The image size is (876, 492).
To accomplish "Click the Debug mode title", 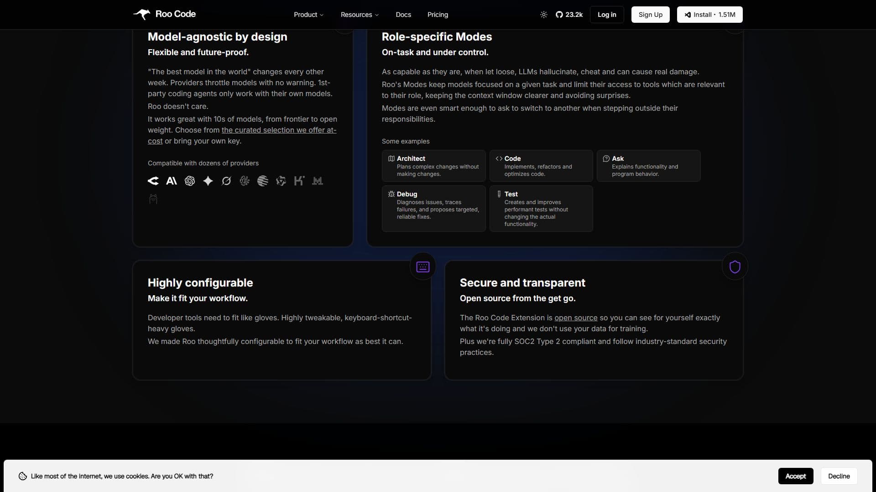I will tap(407, 194).
